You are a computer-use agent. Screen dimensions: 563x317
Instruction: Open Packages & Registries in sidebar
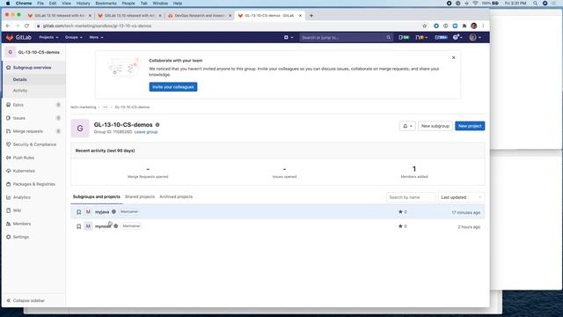pyautogui.click(x=33, y=184)
